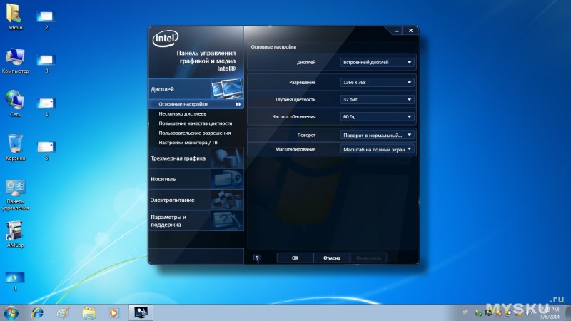The width and height of the screenshot is (571, 321).
Task: Click the EN language indicator in tray
Action: pyautogui.click(x=465, y=312)
